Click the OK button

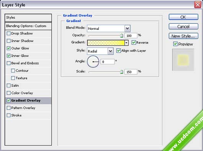pyautogui.click(x=183, y=17)
